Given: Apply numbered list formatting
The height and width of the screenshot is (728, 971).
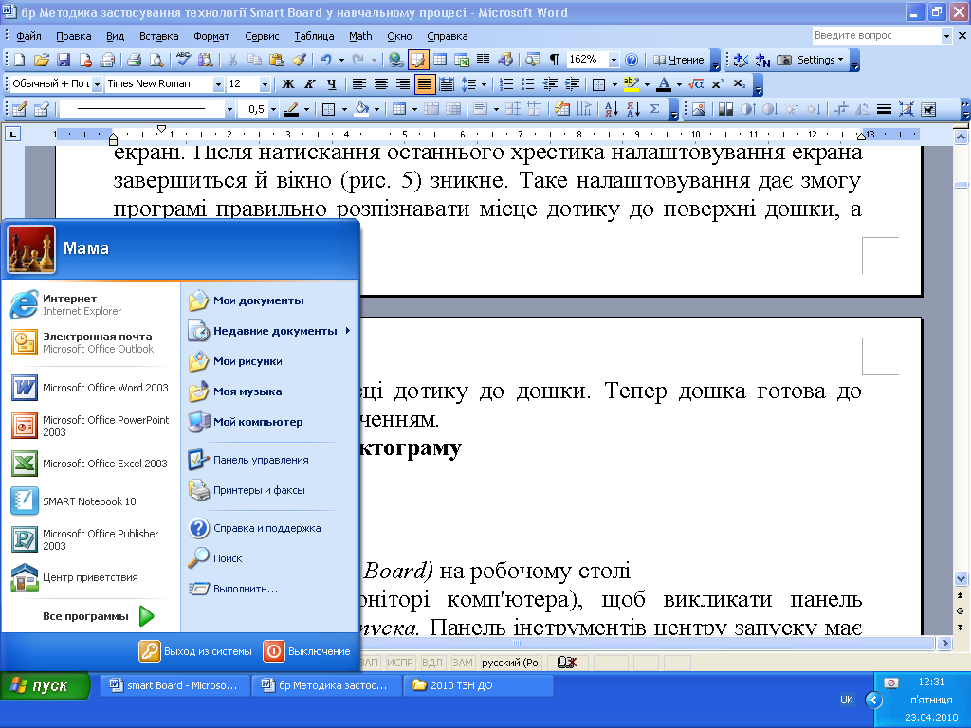Looking at the screenshot, I should coord(506,83).
